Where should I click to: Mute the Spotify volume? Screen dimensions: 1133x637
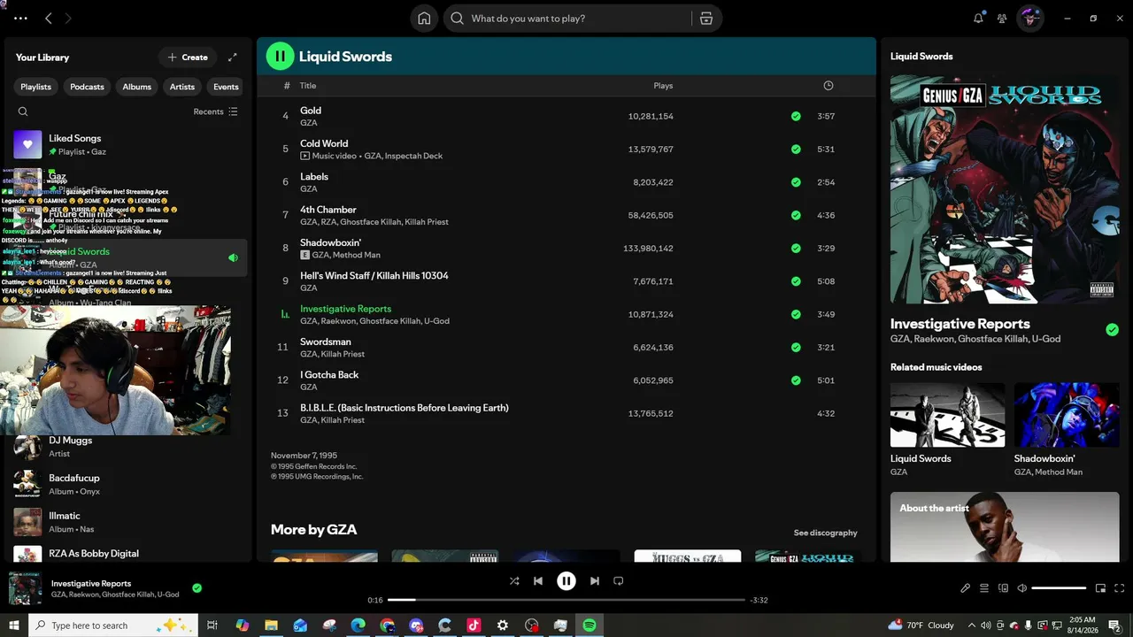[1021, 588]
